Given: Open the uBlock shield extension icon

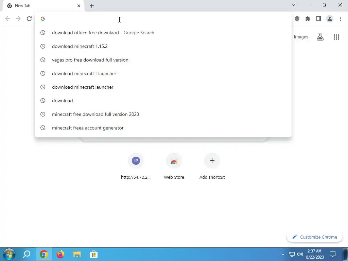Looking at the screenshot, I should [297, 19].
